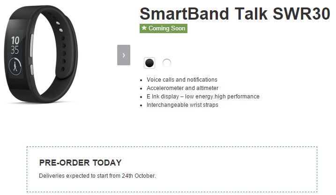Image resolution: width=336 pixels, height=195 pixels.
Task: Click the green Coming Soon label text
Action: [x=167, y=28]
